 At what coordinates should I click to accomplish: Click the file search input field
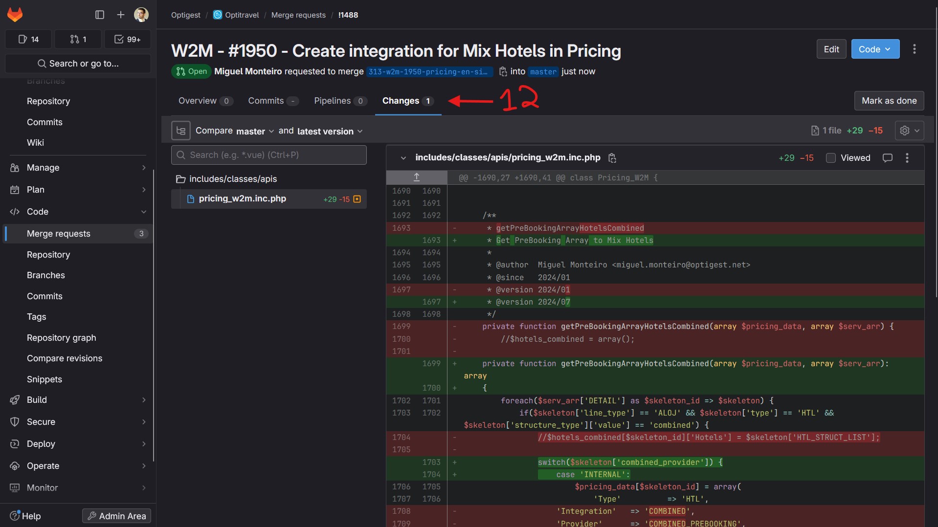click(269, 155)
